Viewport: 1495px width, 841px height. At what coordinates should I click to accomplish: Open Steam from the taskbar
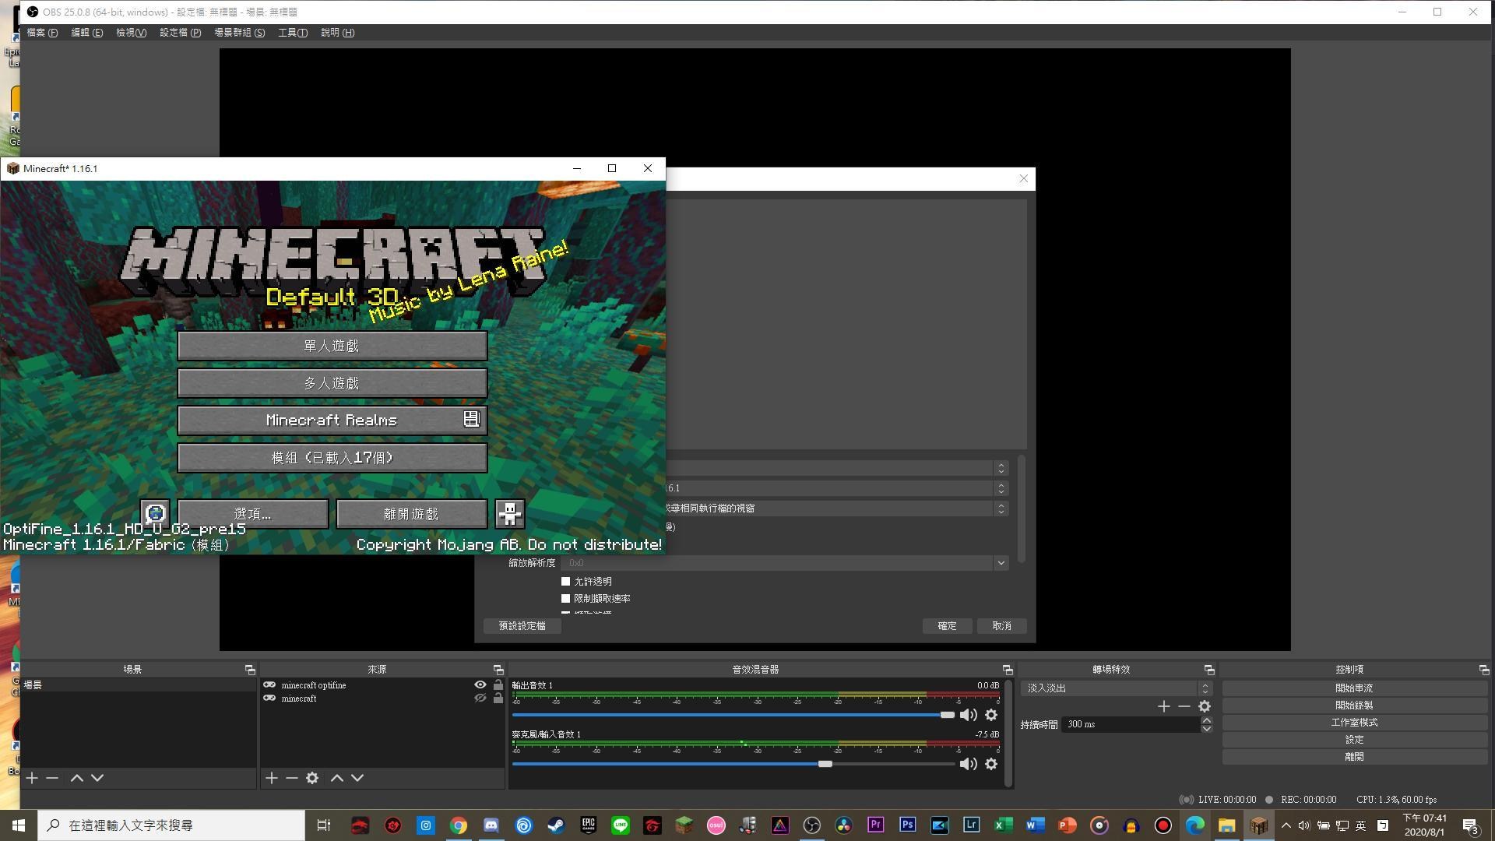[x=556, y=825]
